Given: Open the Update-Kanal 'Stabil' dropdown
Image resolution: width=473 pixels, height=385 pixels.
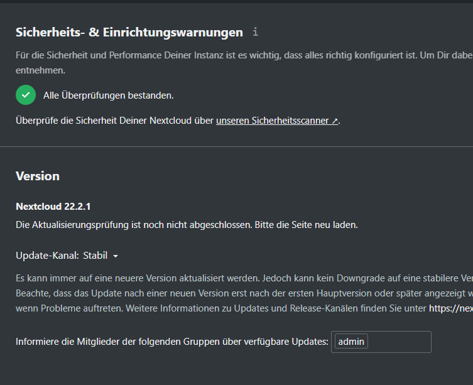Looking at the screenshot, I should coord(101,256).
